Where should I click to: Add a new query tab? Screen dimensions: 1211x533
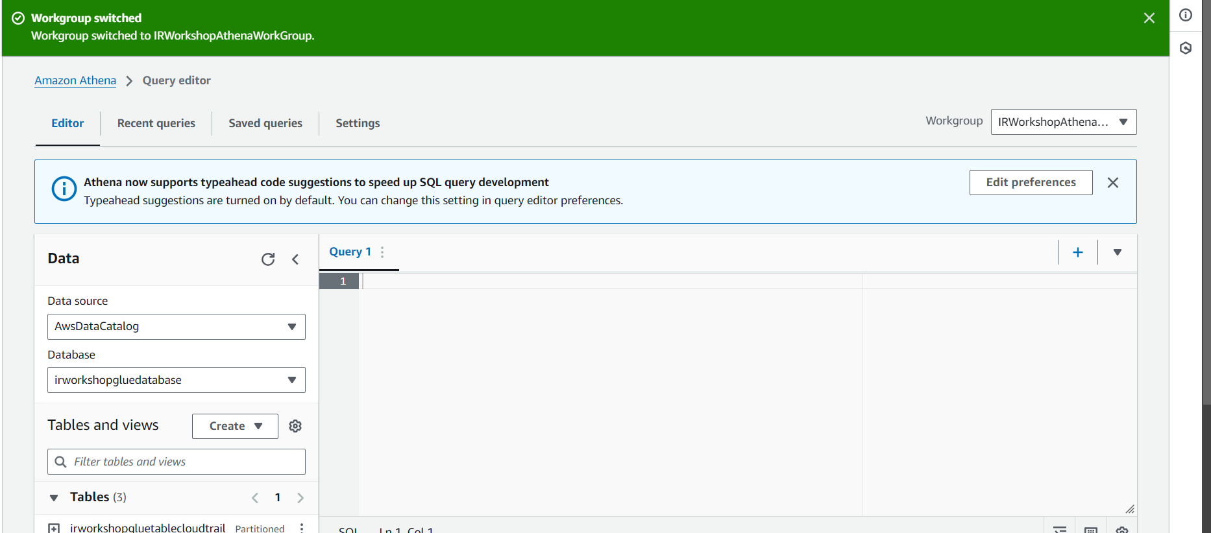pyautogui.click(x=1078, y=252)
